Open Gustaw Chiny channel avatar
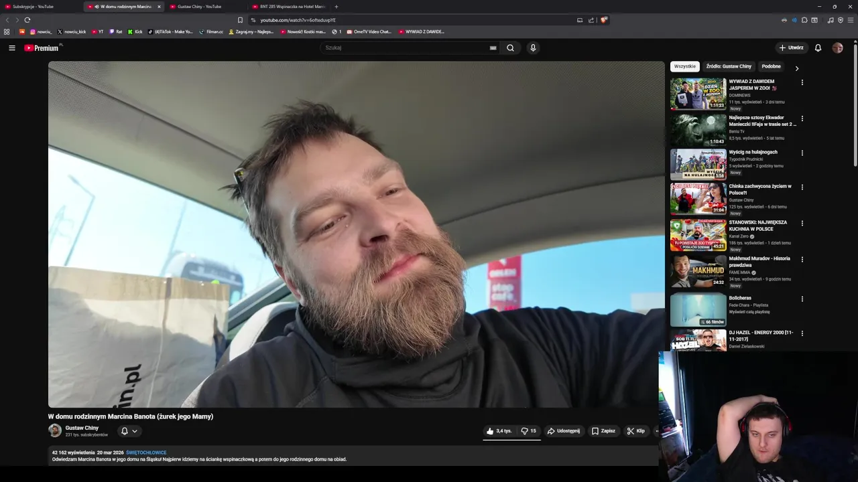Viewport: 858px width, 482px height. (x=55, y=430)
